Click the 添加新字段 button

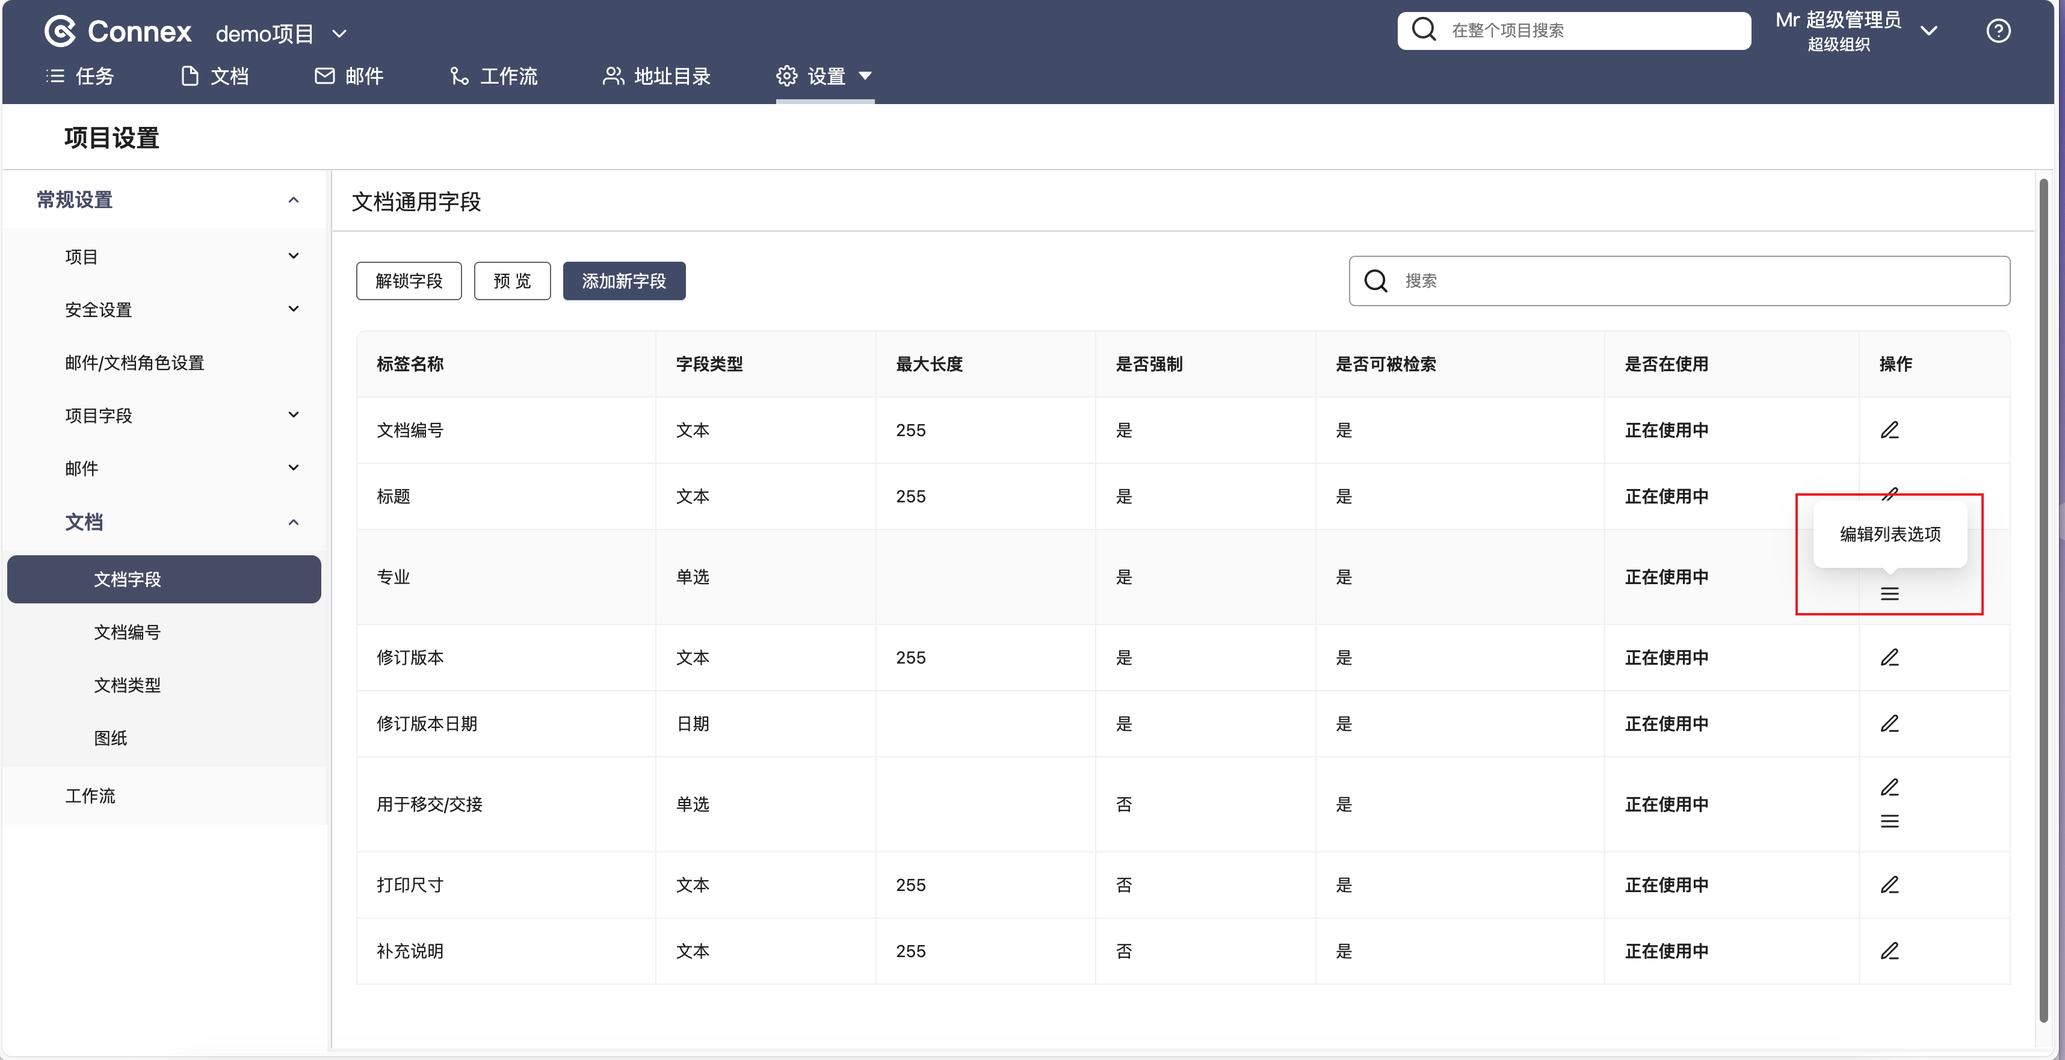624,281
